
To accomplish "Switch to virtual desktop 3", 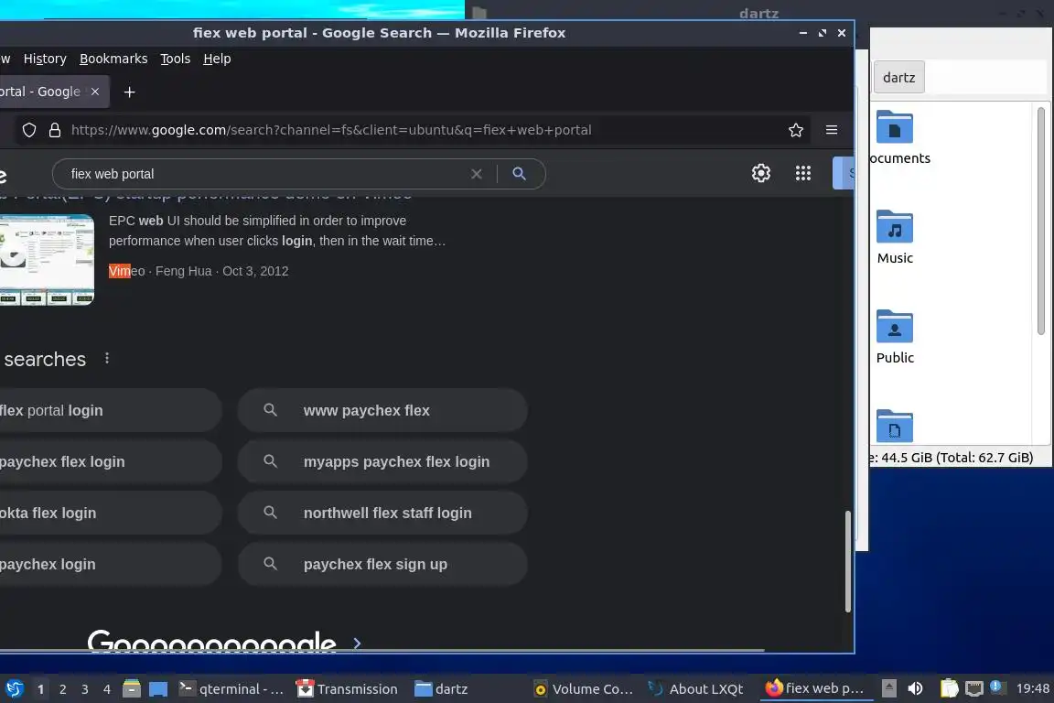I will pos(85,689).
